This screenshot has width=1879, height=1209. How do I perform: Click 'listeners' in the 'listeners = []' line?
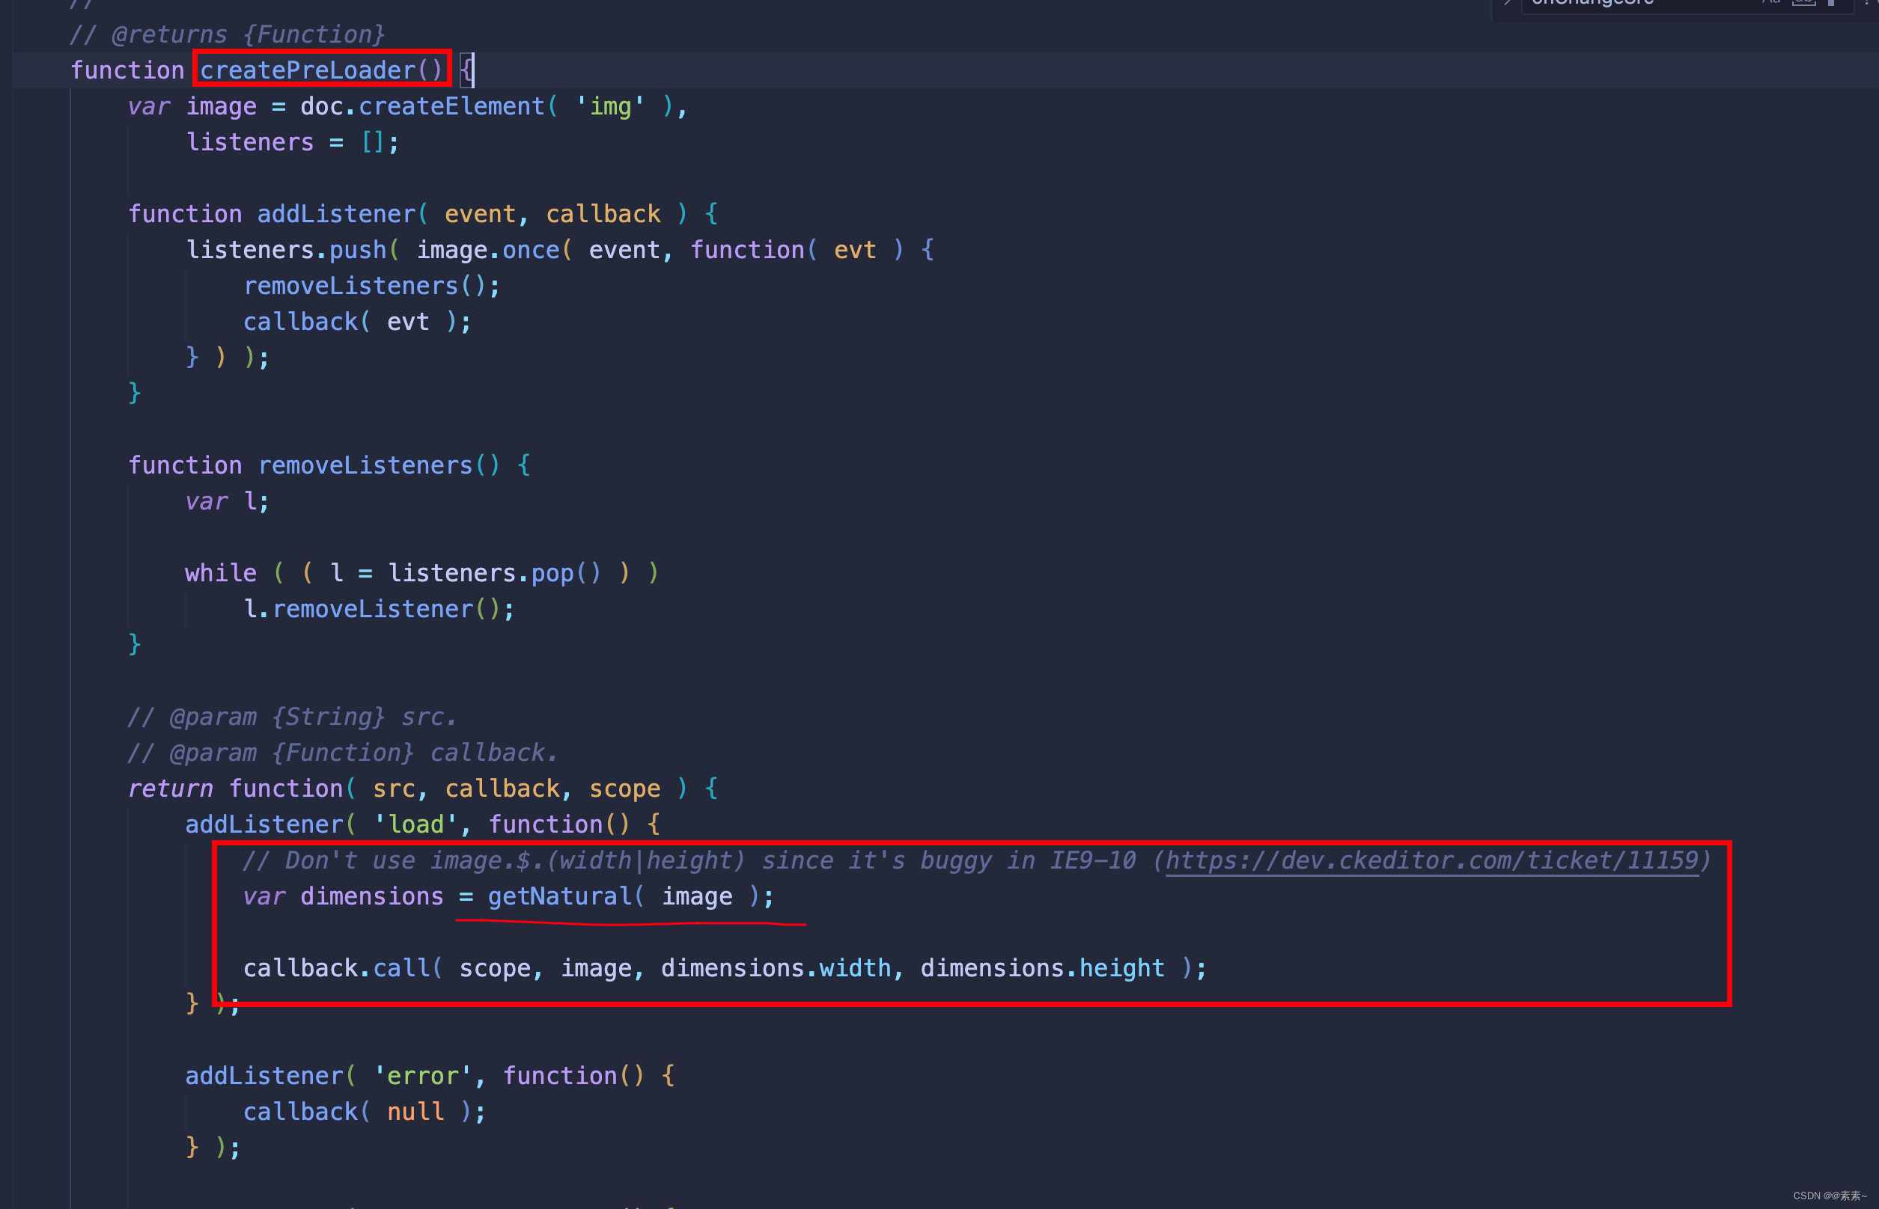[x=250, y=142]
